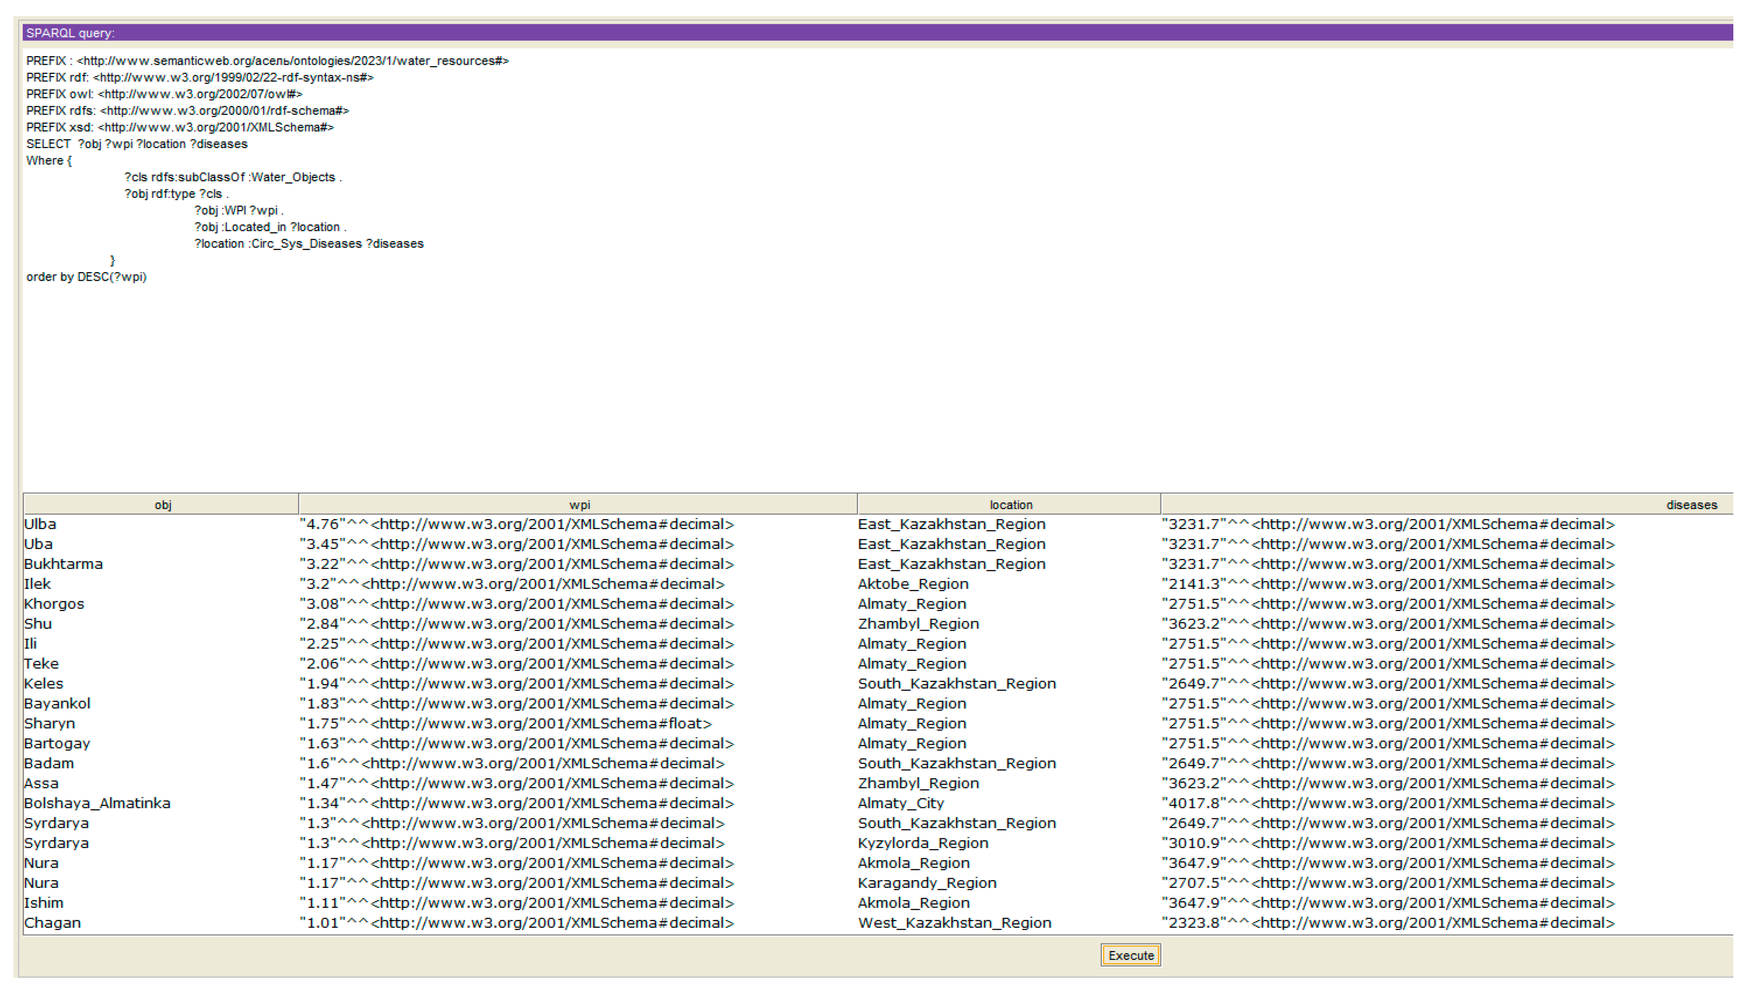Select the Chagan row

pos(52,923)
